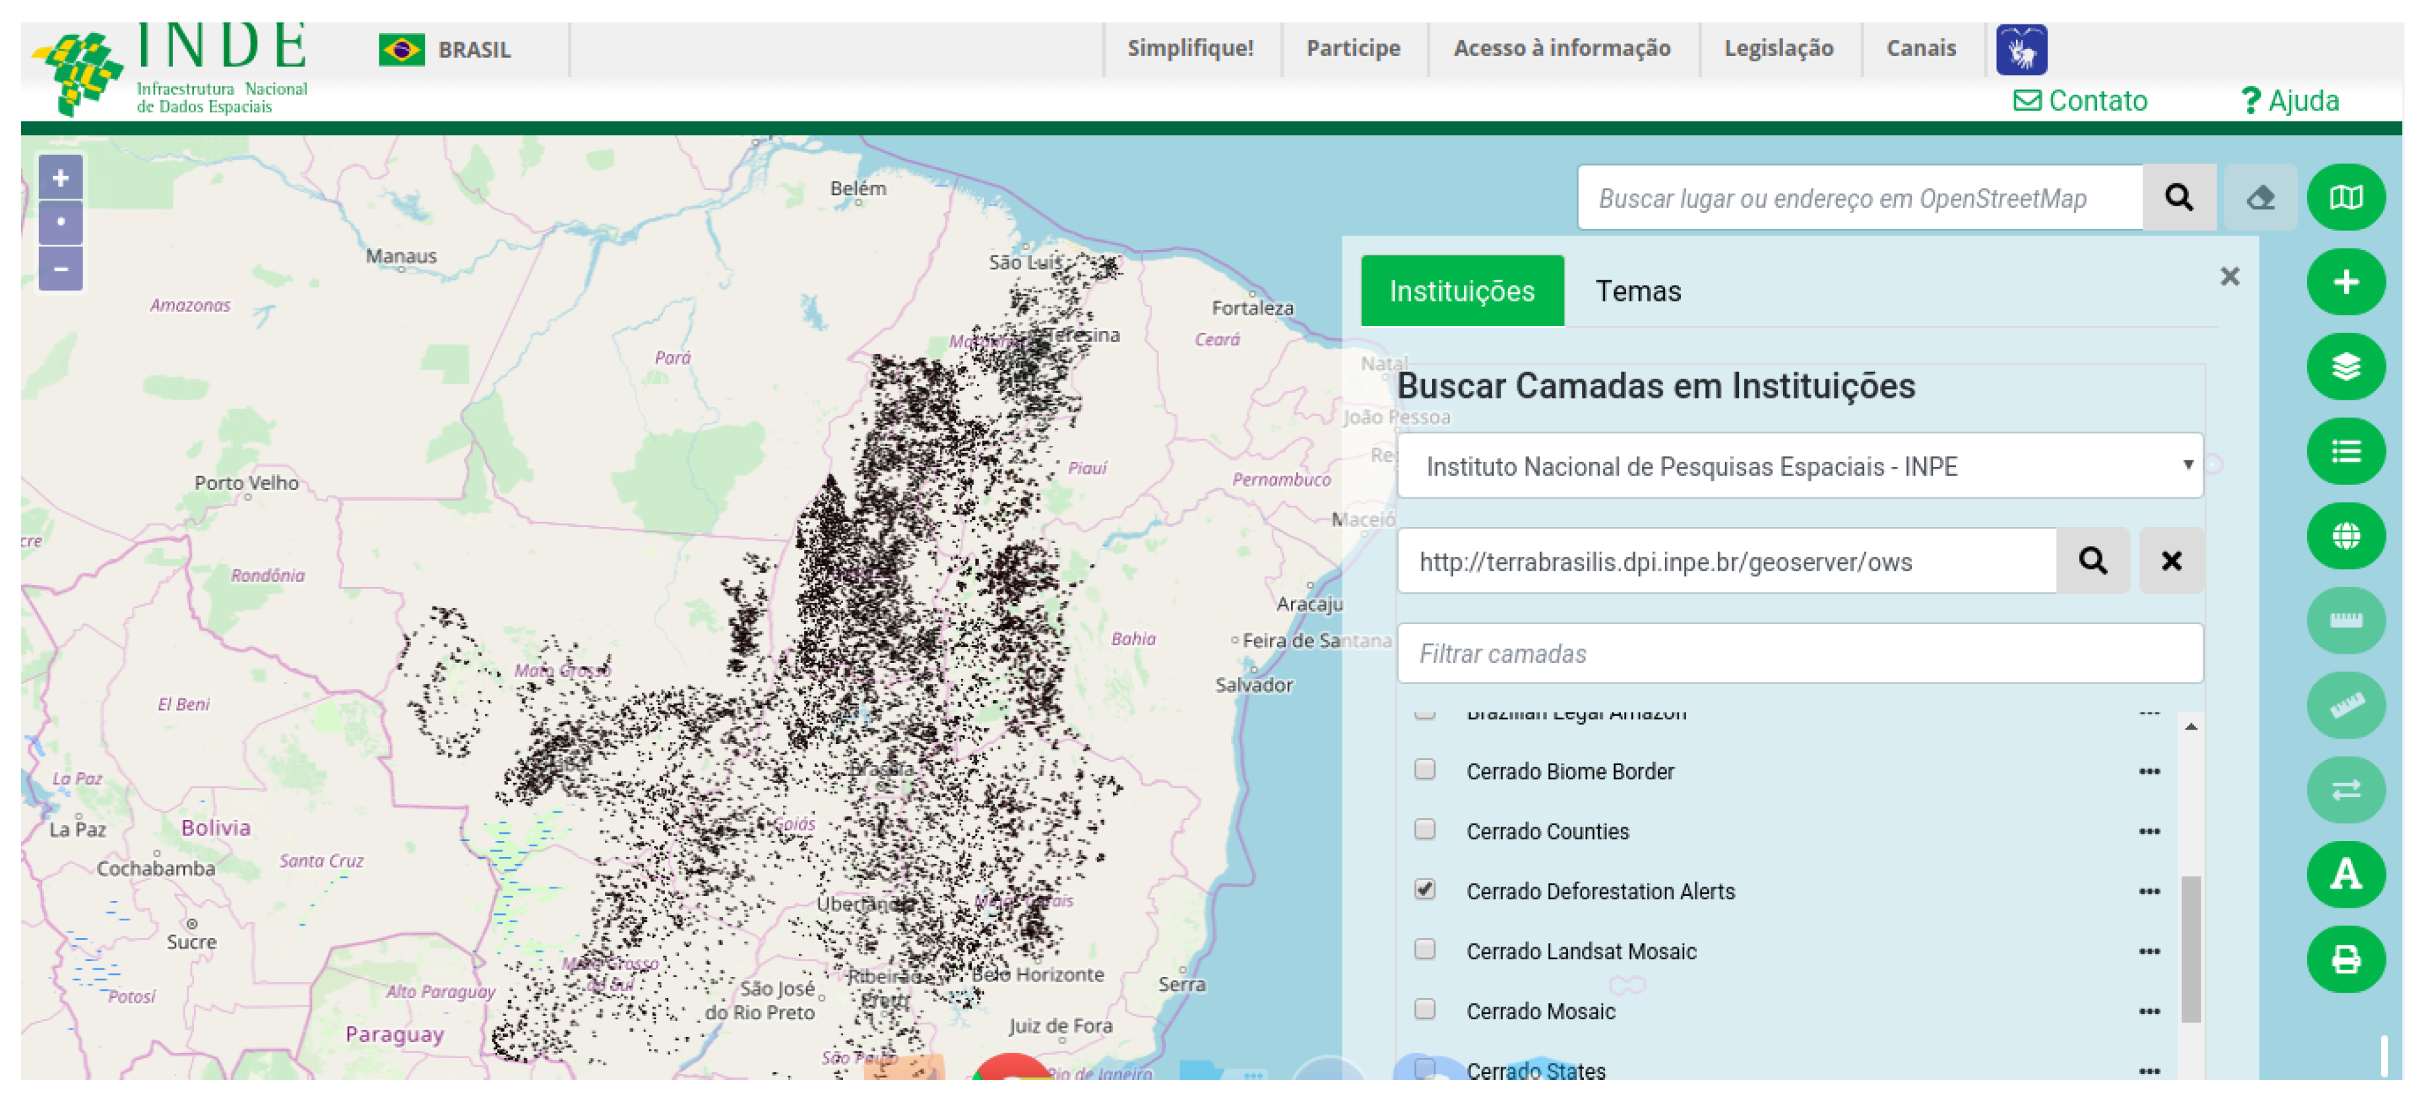Open the Legislação menu item
This screenshot has width=2423, height=1095.
[1778, 48]
